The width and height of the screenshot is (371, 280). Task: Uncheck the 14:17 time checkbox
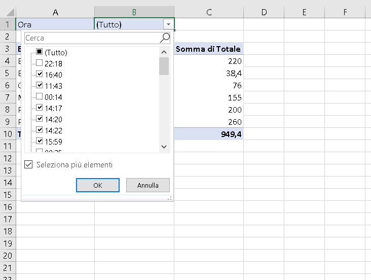pyautogui.click(x=39, y=108)
